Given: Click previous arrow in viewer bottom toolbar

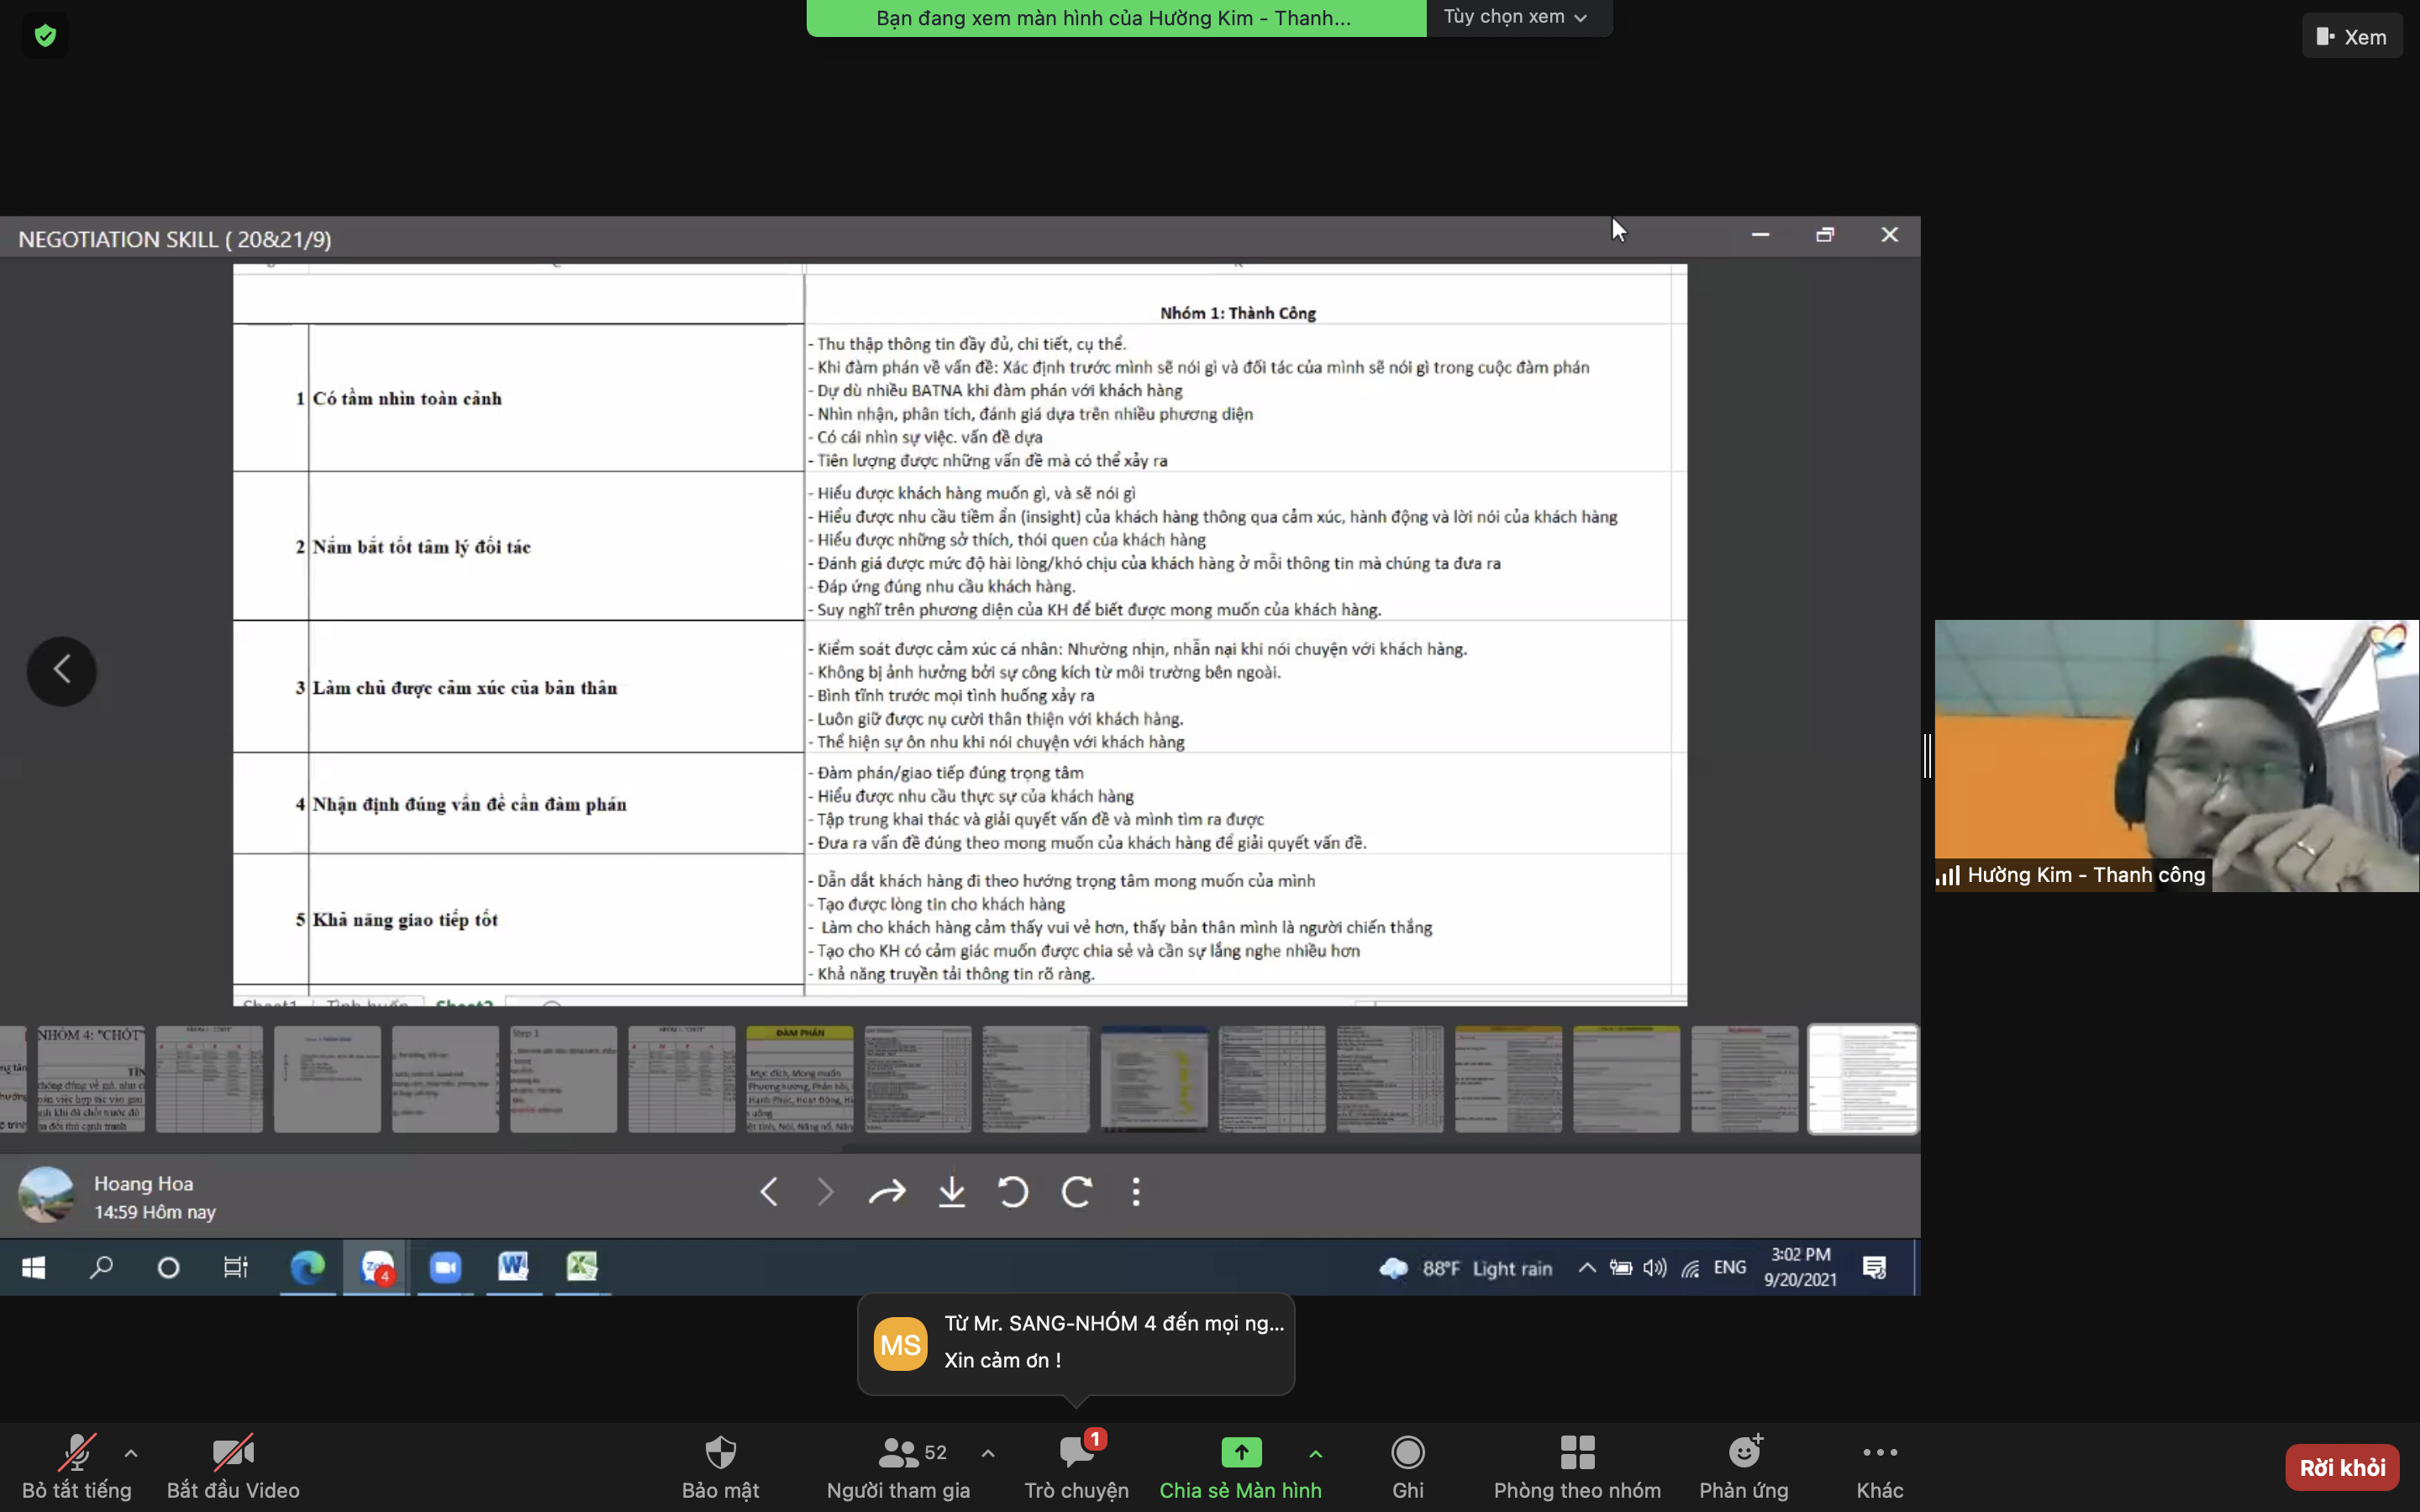Looking at the screenshot, I should [769, 1191].
